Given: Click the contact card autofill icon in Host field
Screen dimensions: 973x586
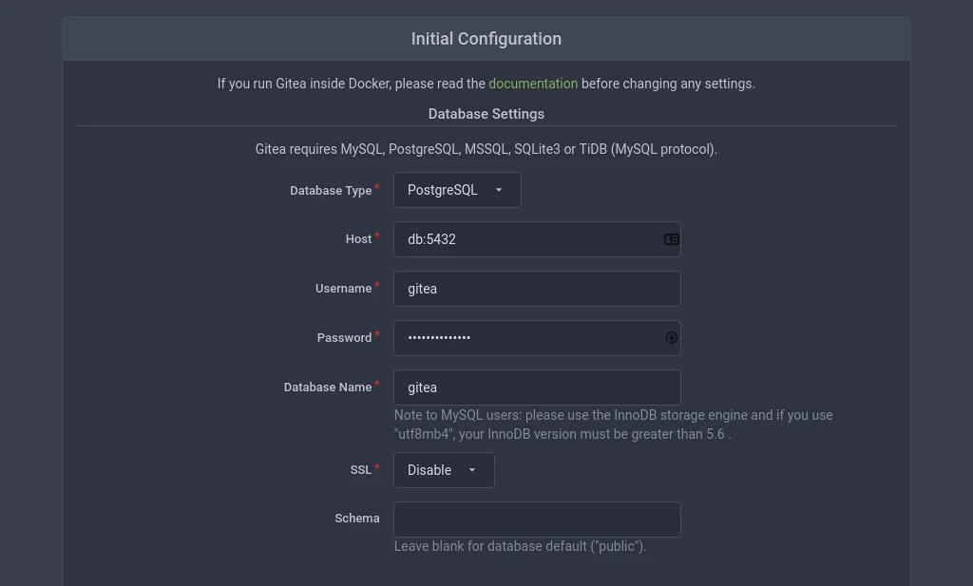Looking at the screenshot, I should (672, 239).
